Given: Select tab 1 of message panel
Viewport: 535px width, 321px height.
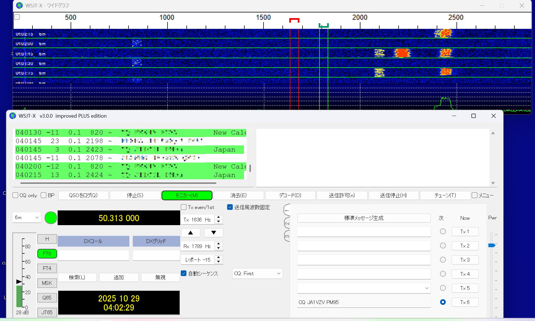Looking at the screenshot, I should point(287,210).
